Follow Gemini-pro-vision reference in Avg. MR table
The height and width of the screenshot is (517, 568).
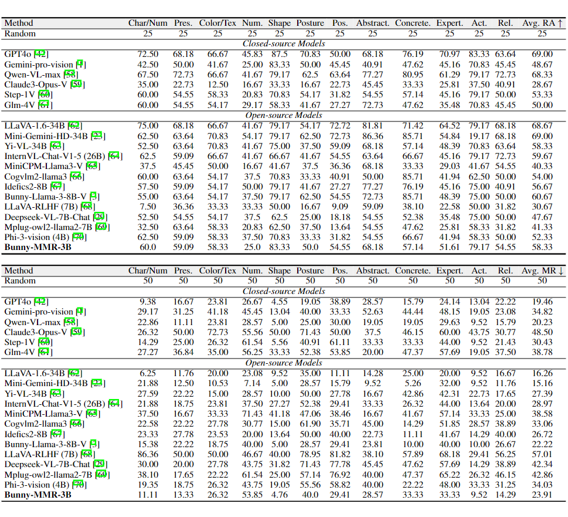(x=80, y=312)
